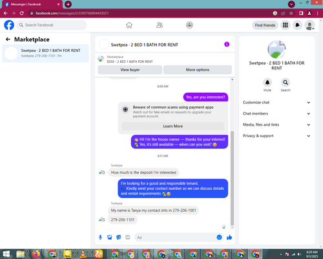The width and height of the screenshot is (323, 259).
Task: Open the Chrome profile icon
Action: pyautogui.click(x=309, y=13)
